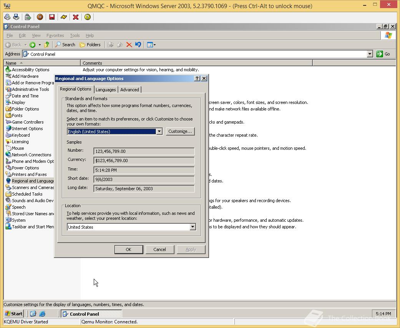Open the Views dropdown button

pos(151,45)
